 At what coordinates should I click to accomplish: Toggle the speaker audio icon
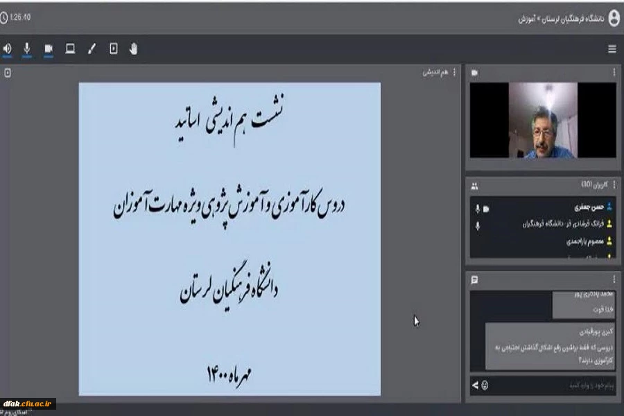tap(8, 49)
